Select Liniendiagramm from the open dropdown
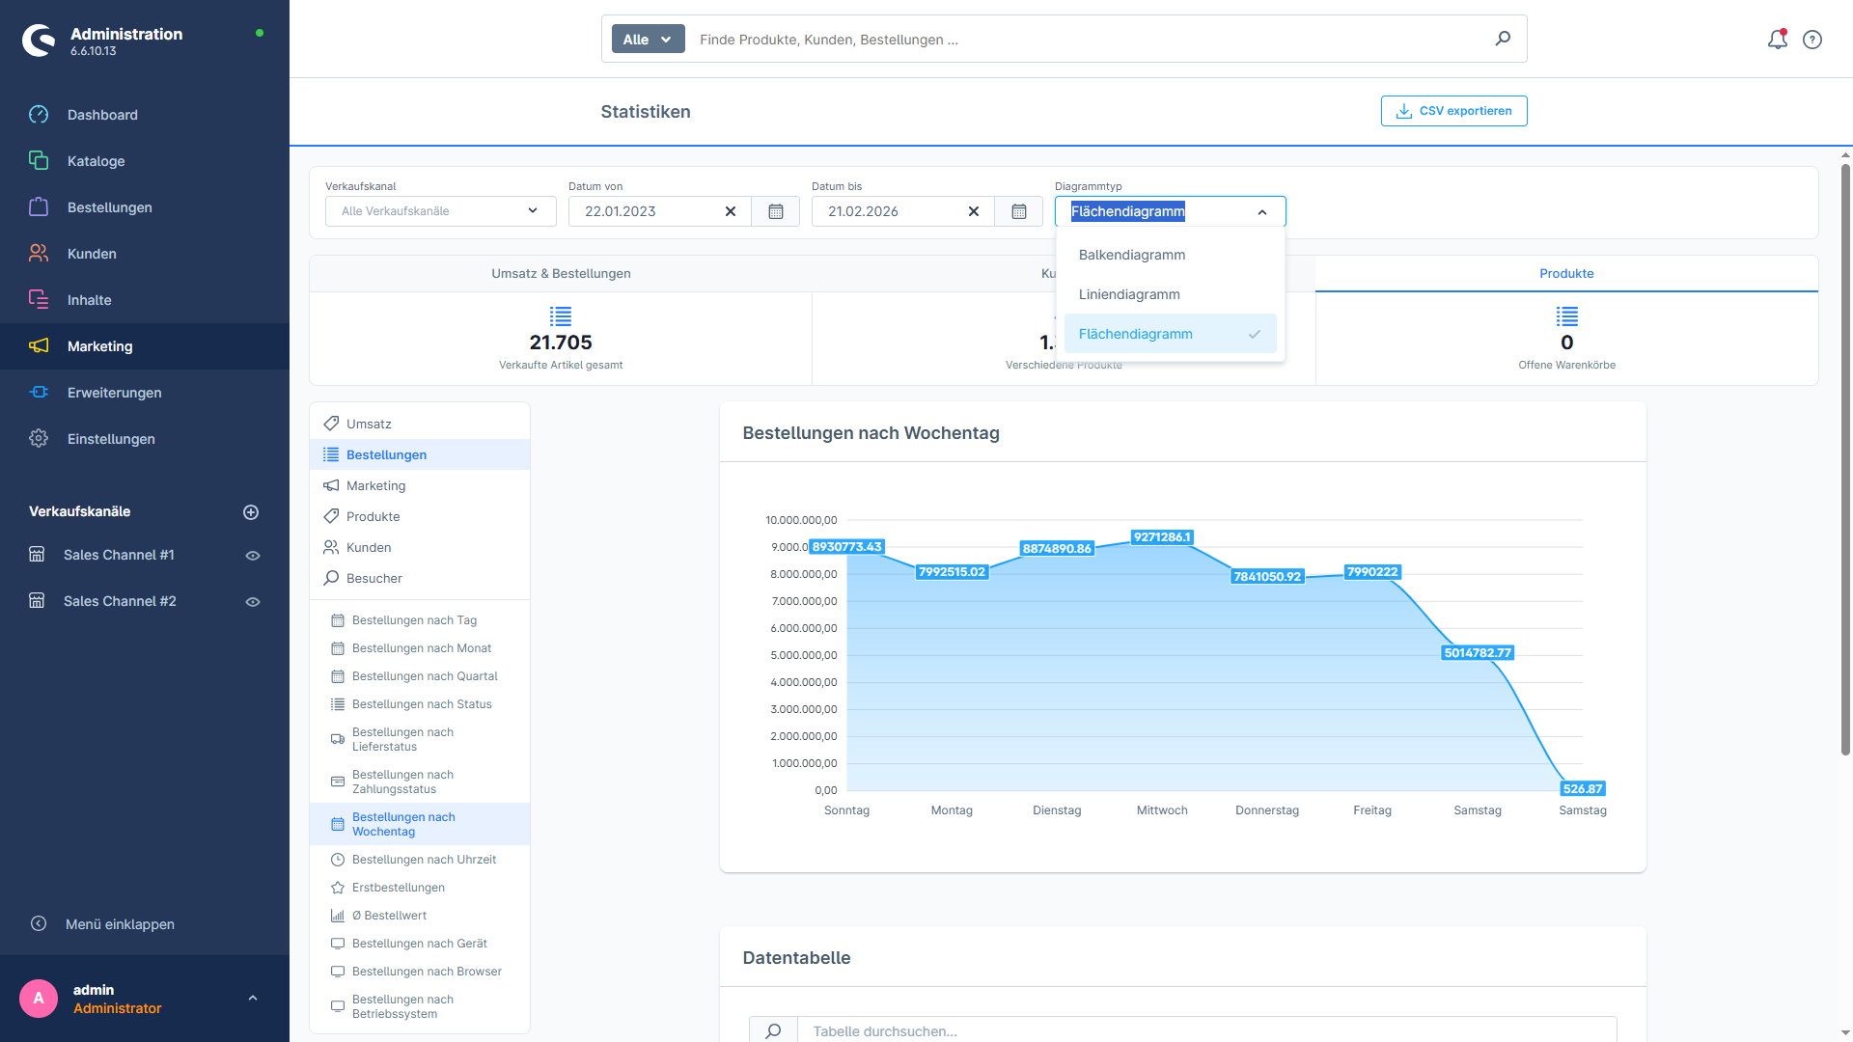Viewport: 1853px width, 1042px height. (1128, 293)
